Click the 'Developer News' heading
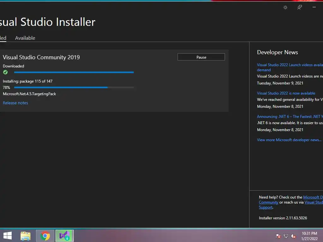The width and height of the screenshot is (323, 242). click(277, 52)
